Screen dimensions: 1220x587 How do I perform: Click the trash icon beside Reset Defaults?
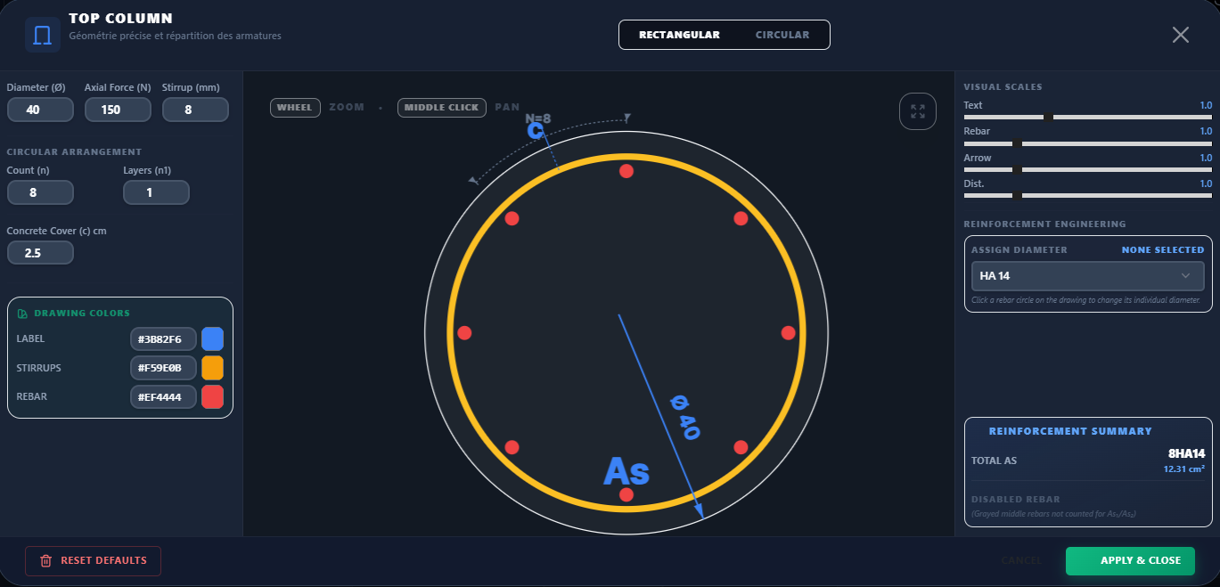[x=45, y=561]
